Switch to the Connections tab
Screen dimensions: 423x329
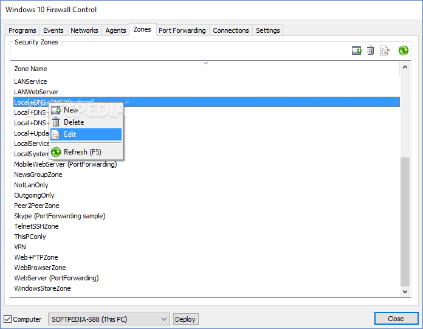coord(231,30)
